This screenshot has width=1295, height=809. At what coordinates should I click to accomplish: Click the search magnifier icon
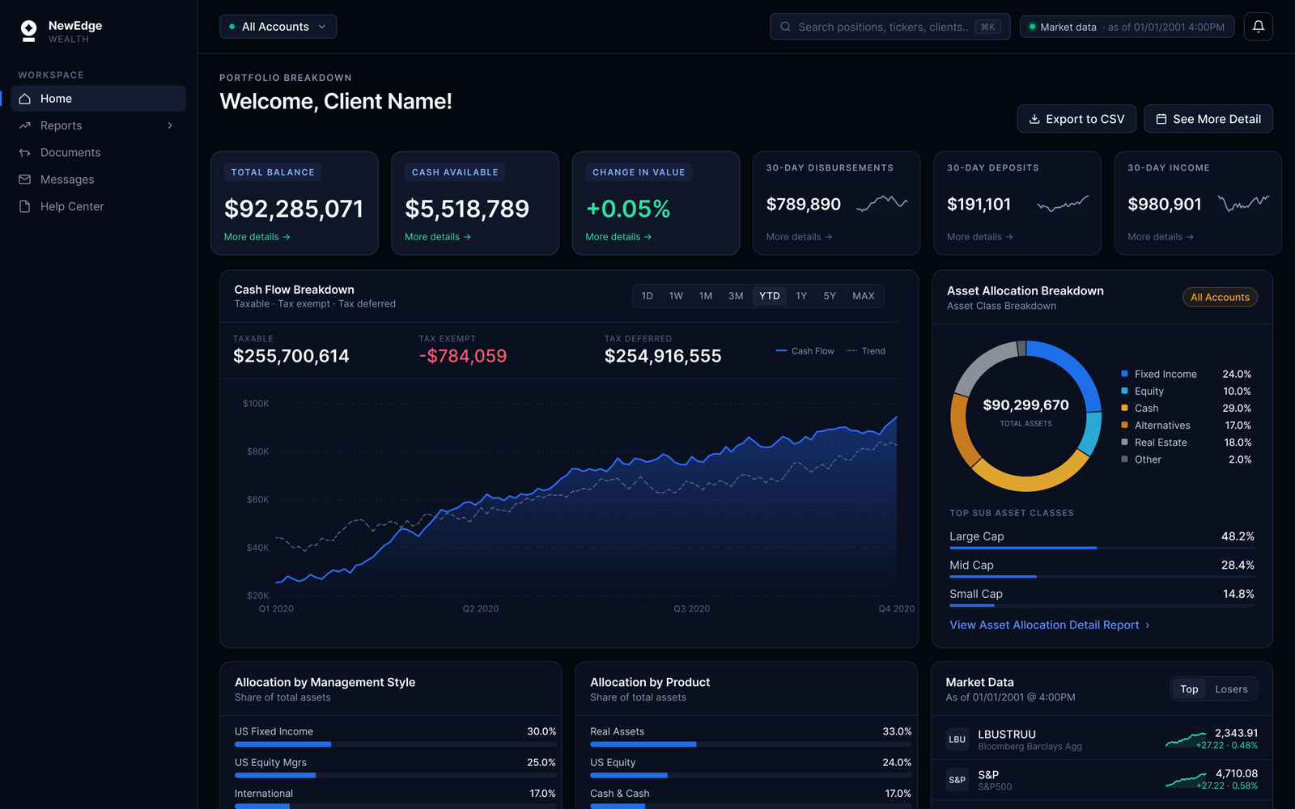click(785, 27)
